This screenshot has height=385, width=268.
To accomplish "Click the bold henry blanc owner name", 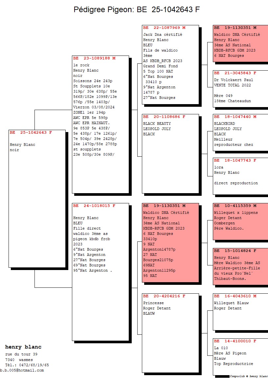I will [23, 347].
